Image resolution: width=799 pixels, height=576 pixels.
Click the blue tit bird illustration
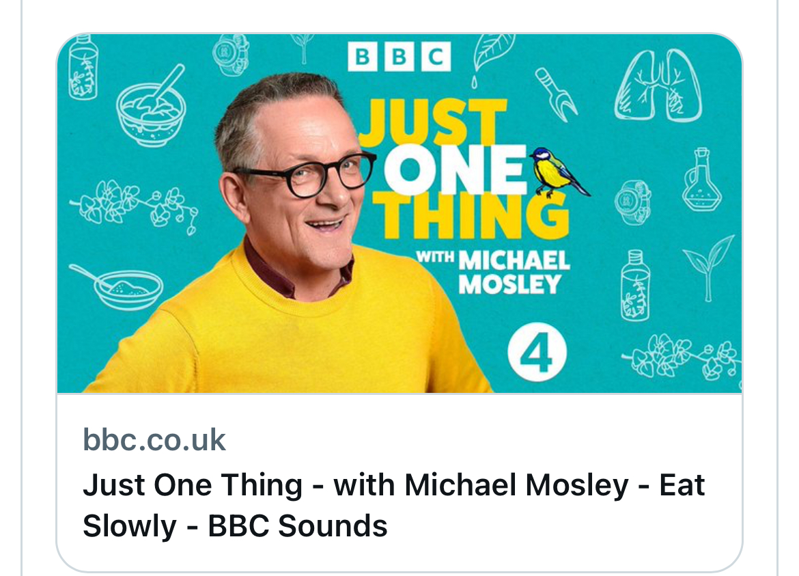point(559,173)
